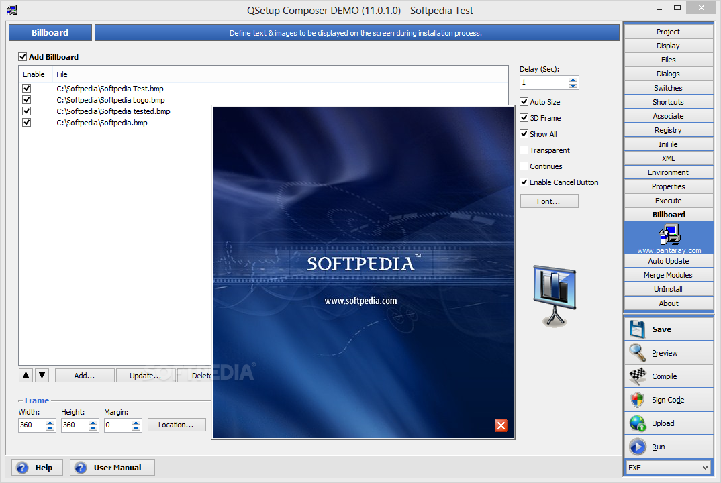Click the floppy disk Save icon
Viewport: 721px width, 483px height.
[x=638, y=329]
